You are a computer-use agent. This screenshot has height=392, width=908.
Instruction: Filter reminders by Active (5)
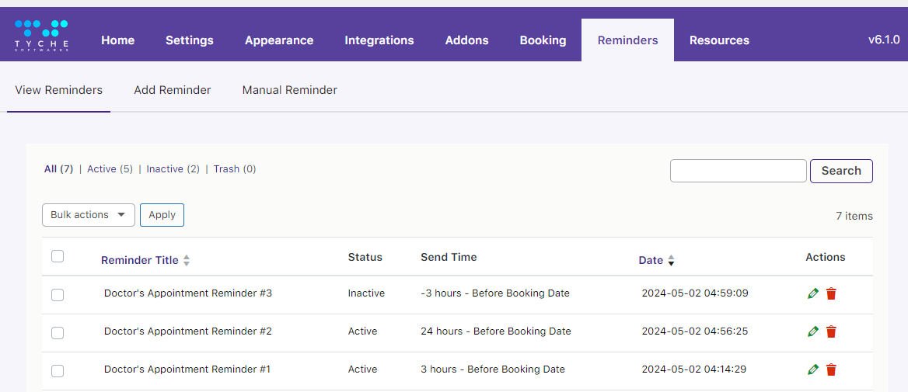[x=110, y=169]
